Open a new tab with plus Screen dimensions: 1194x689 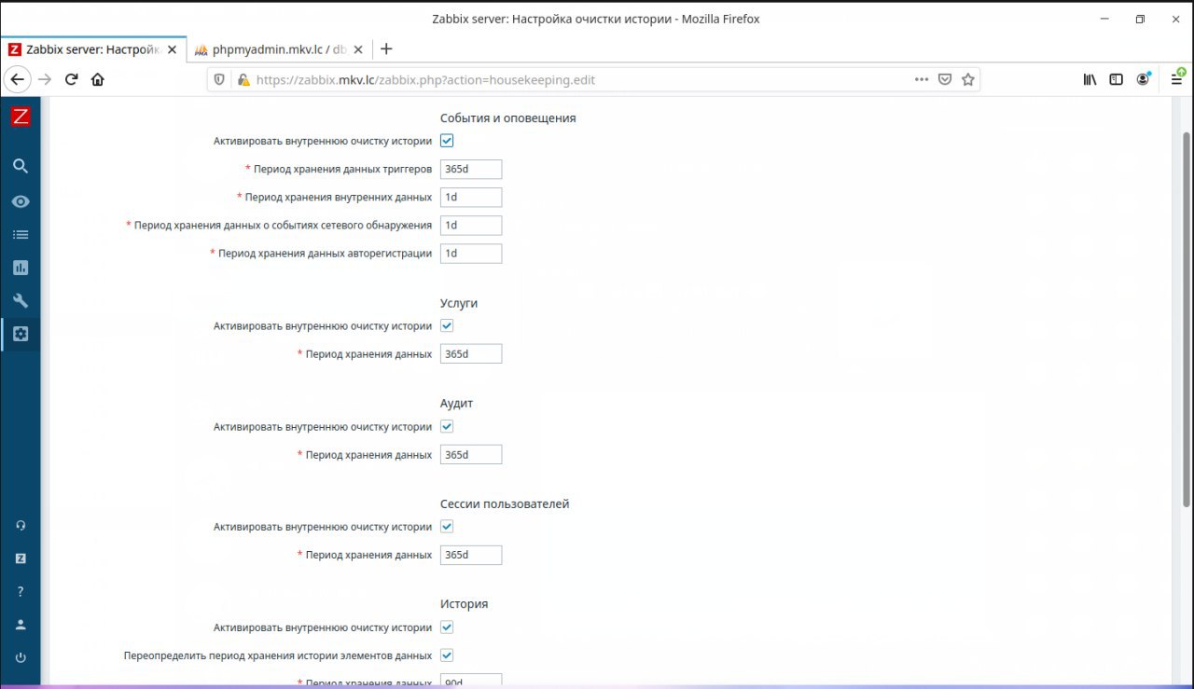387,48
